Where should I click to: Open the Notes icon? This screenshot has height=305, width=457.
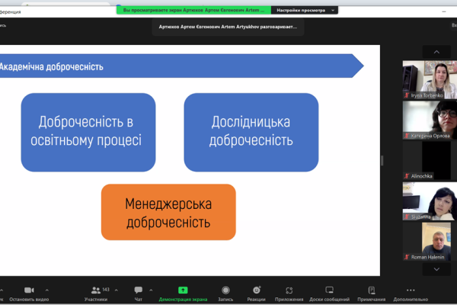371,291
